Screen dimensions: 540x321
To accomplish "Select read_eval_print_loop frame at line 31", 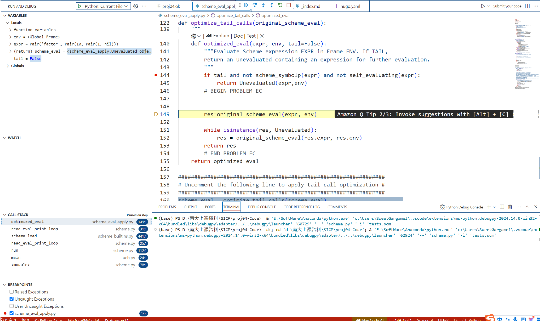I will pos(34,229).
